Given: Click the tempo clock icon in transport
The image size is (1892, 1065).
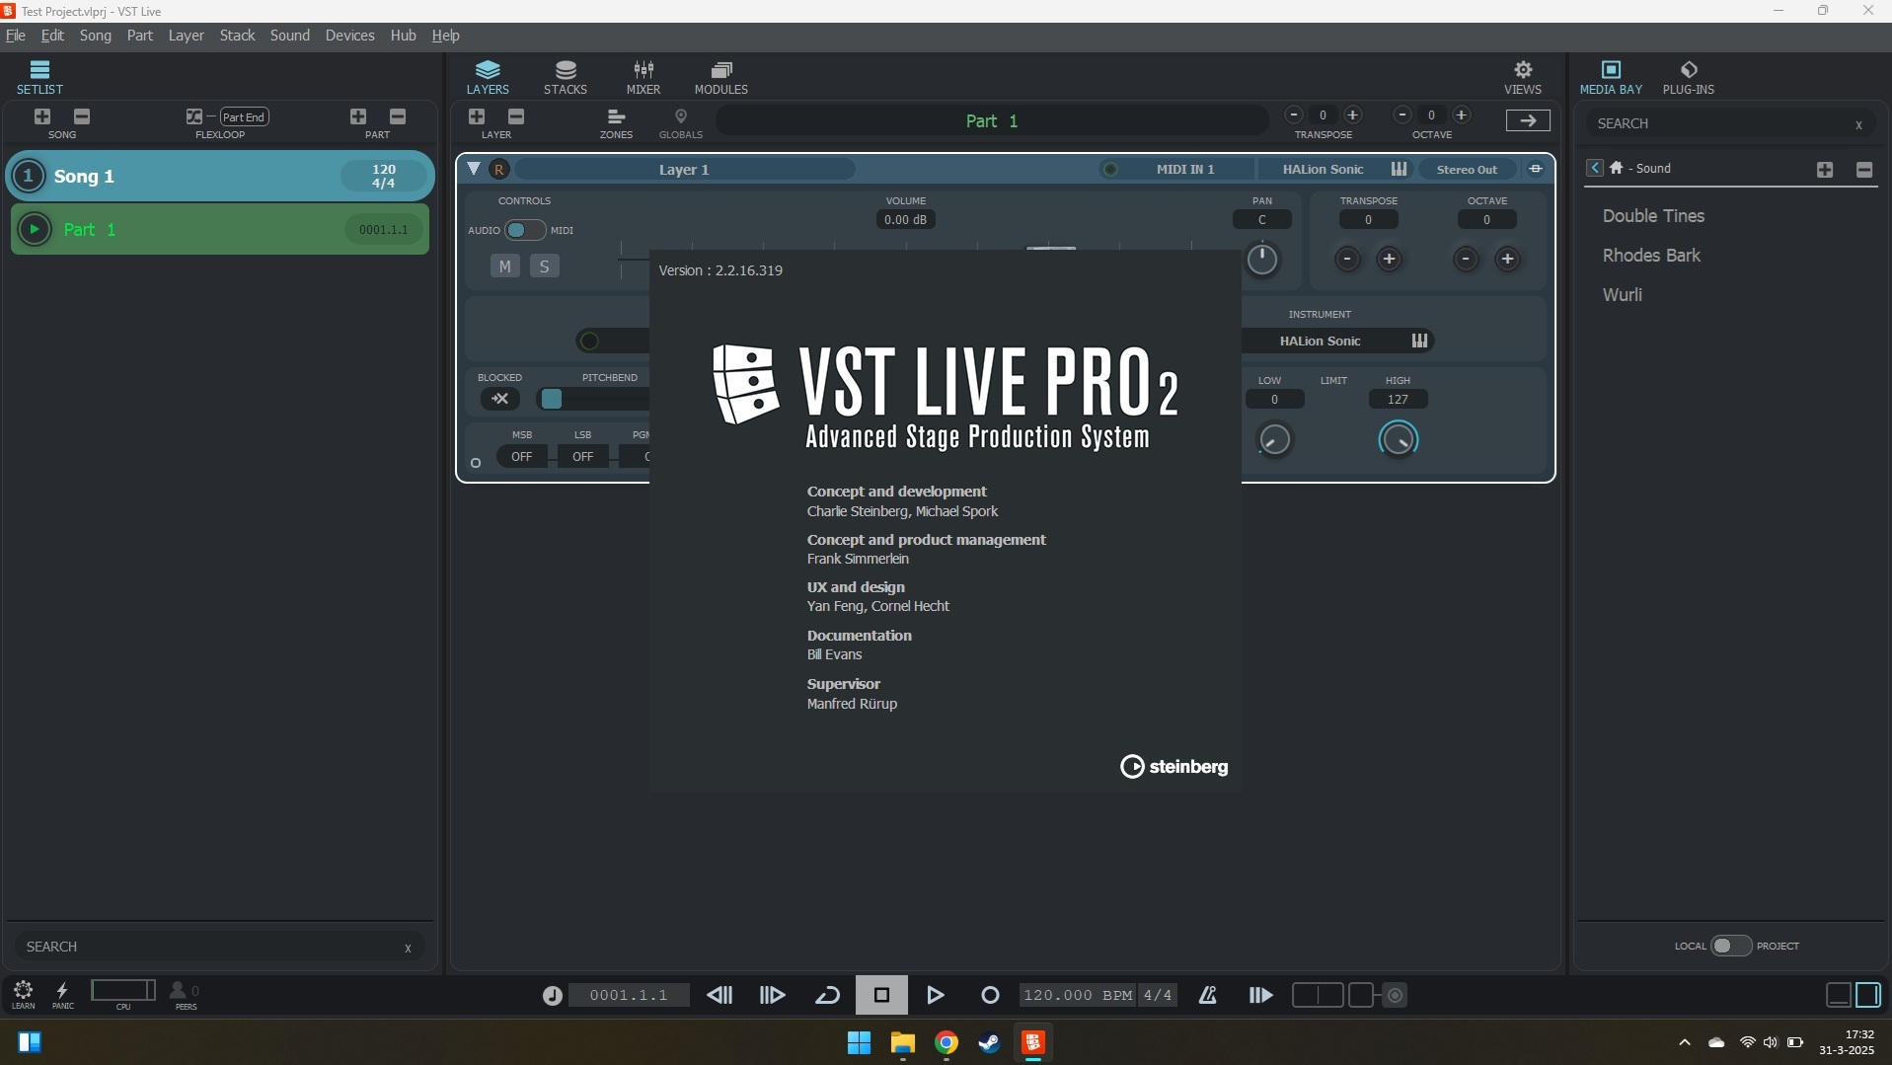Looking at the screenshot, I should coord(552,996).
